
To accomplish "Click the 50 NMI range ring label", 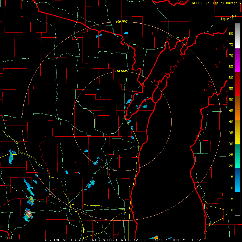I will click(122, 71).
